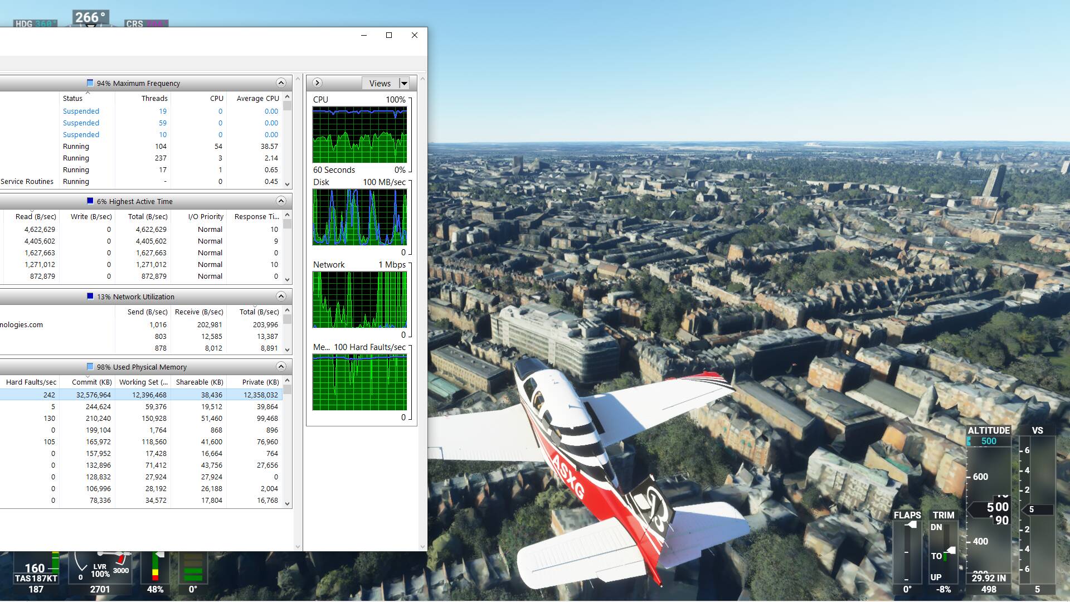This screenshot has width=1070, height=602.
Task: Collapse the Used Physical Memory section
Action: [x=281, y=367]
